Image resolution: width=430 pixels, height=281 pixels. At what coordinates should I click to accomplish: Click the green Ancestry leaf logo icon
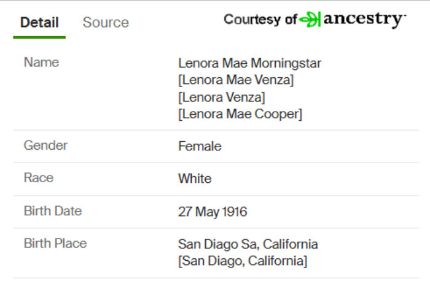click(310, 20)
